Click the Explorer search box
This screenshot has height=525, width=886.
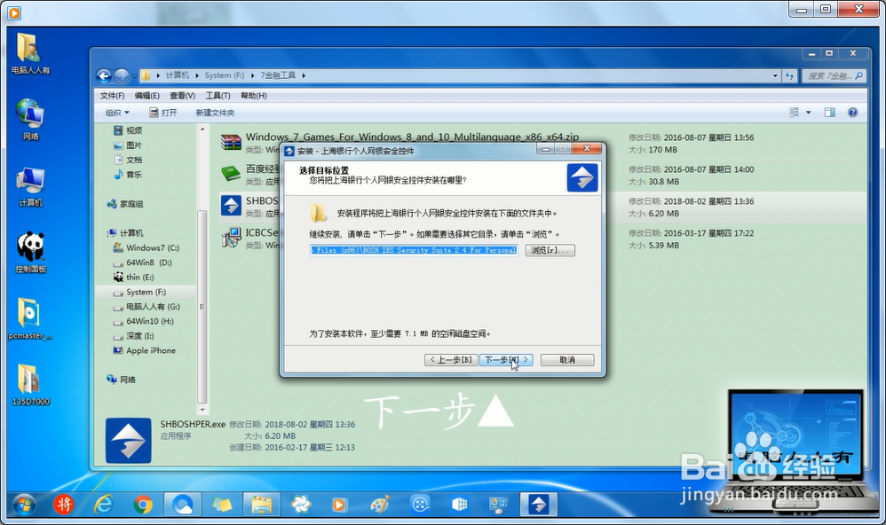coord(834,75)
